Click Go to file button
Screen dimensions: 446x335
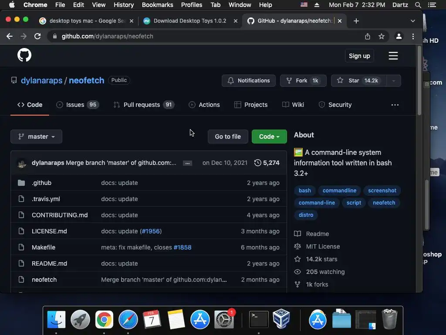(228, 137)
